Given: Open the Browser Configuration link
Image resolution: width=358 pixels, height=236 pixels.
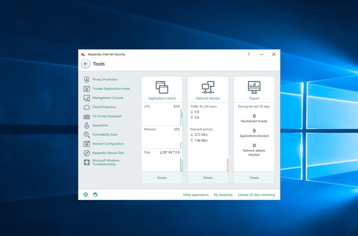Looking at the screenshot, I should (108, 144).
